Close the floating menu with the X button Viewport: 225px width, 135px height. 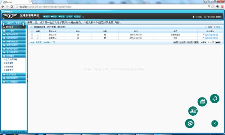click(215, 123)
